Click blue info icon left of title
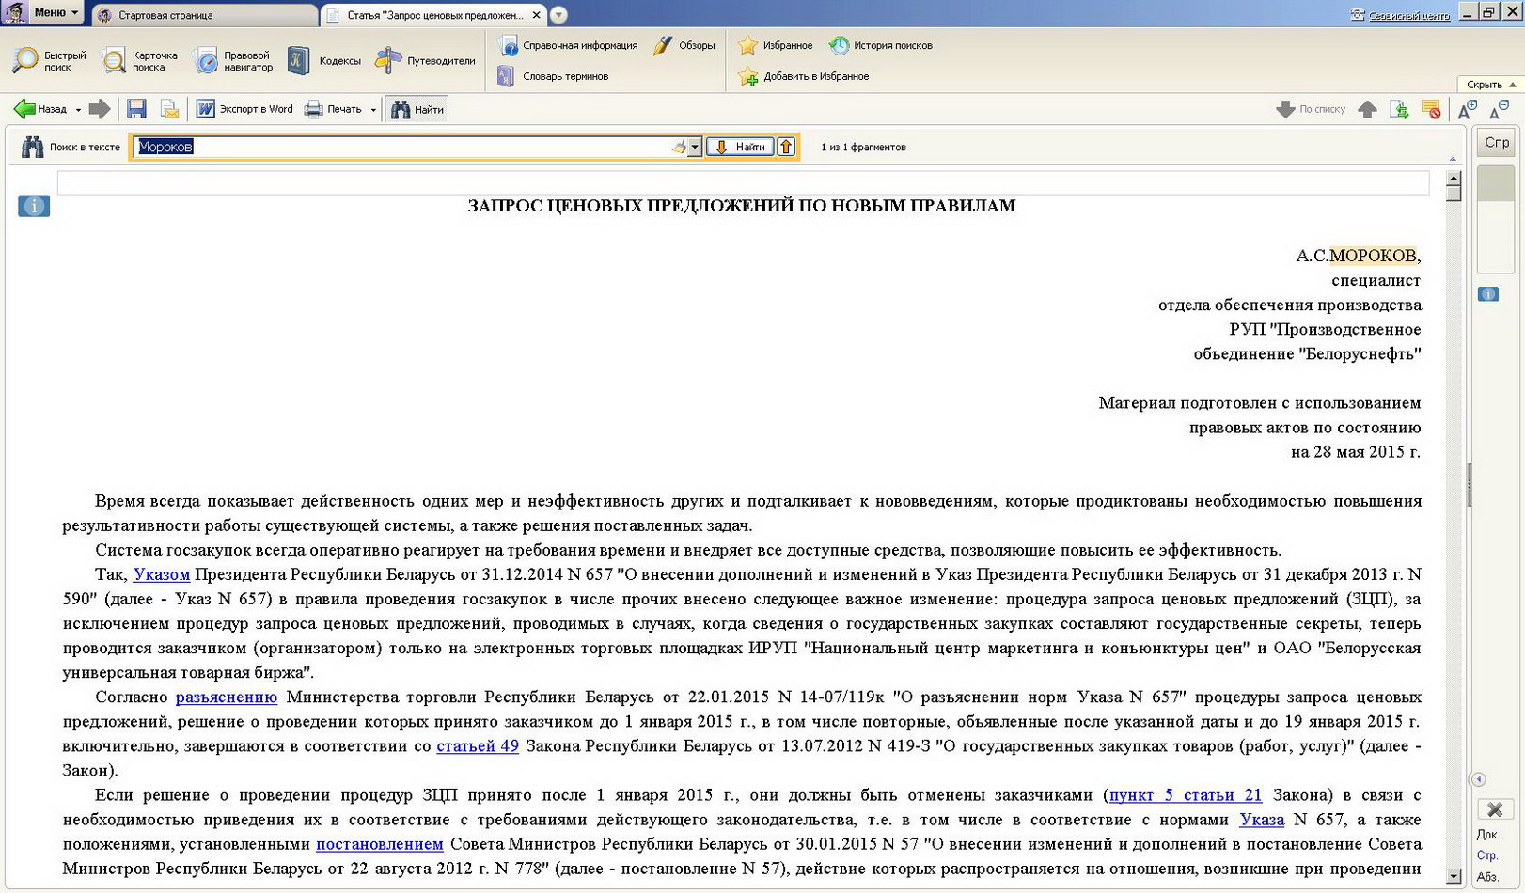The height and width of the screenshot is (893, 1525). coord(34,207)
